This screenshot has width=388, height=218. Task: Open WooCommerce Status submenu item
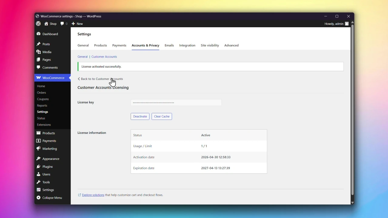(x=41, y=118)
